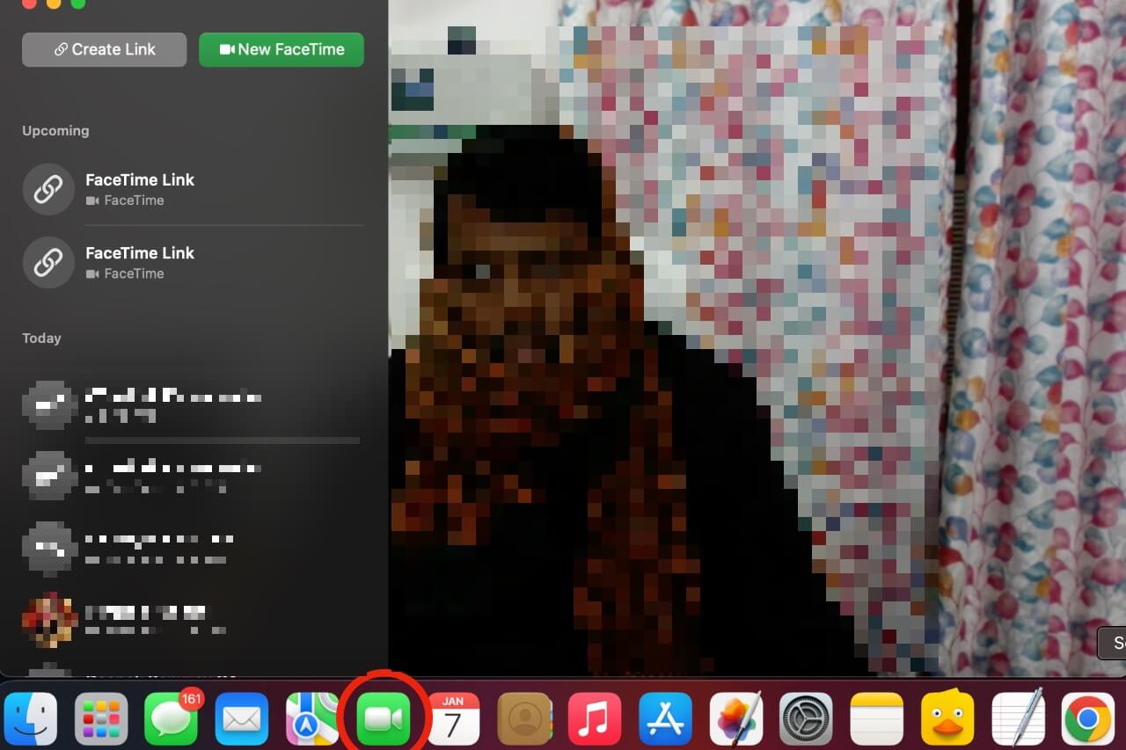Screen dimensions: 1126x750
Task: Open Google Chrome from the Dock
Action: pyautogui.click(x=1088, y=717)
